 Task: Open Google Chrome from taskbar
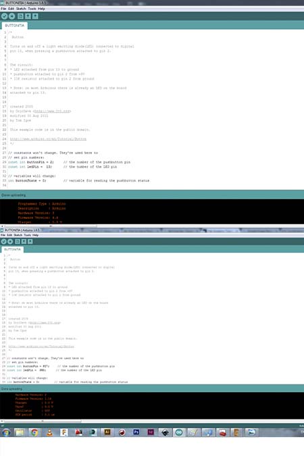[34, 432]
